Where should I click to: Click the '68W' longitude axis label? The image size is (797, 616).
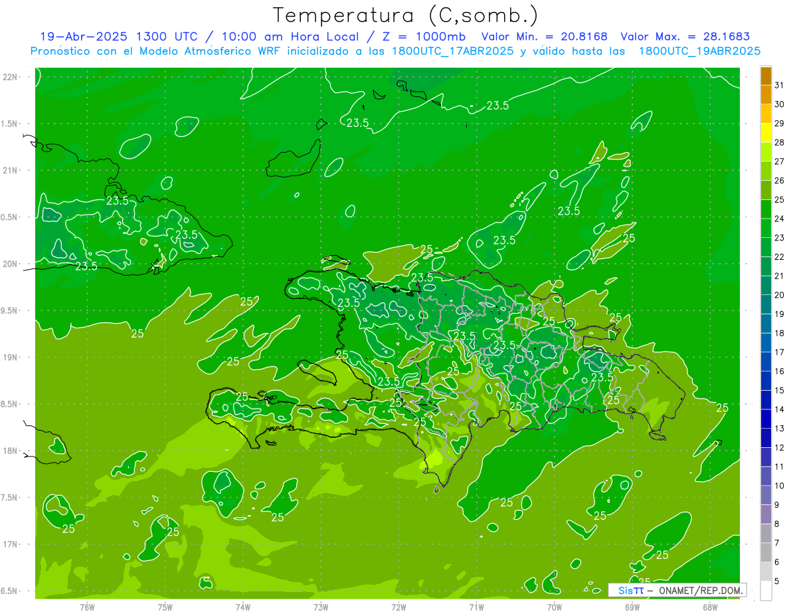pos(710,607)
